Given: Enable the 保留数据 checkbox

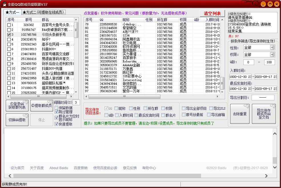Looking at the screenshot, I should [x=57, y=108].
